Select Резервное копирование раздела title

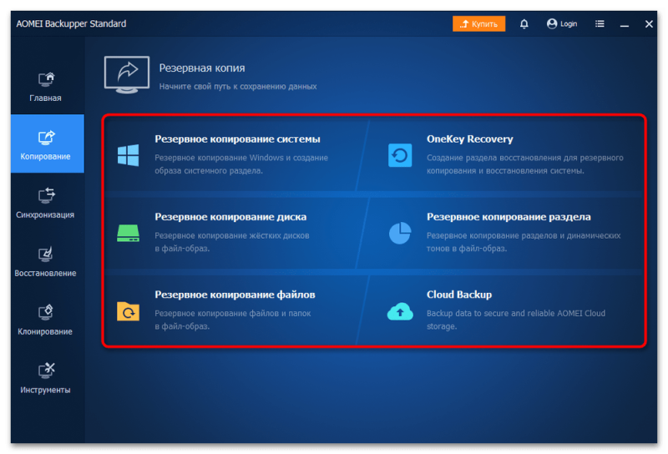click(509, 217)
